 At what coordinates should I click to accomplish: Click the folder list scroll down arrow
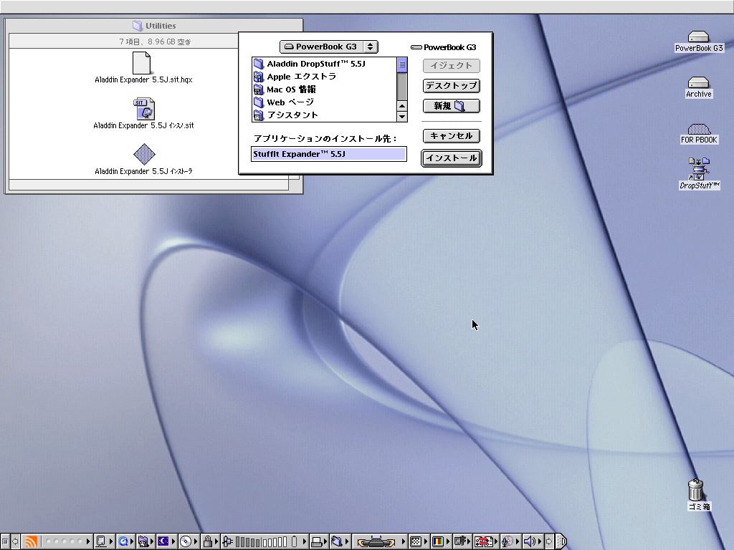coord(401,117)
